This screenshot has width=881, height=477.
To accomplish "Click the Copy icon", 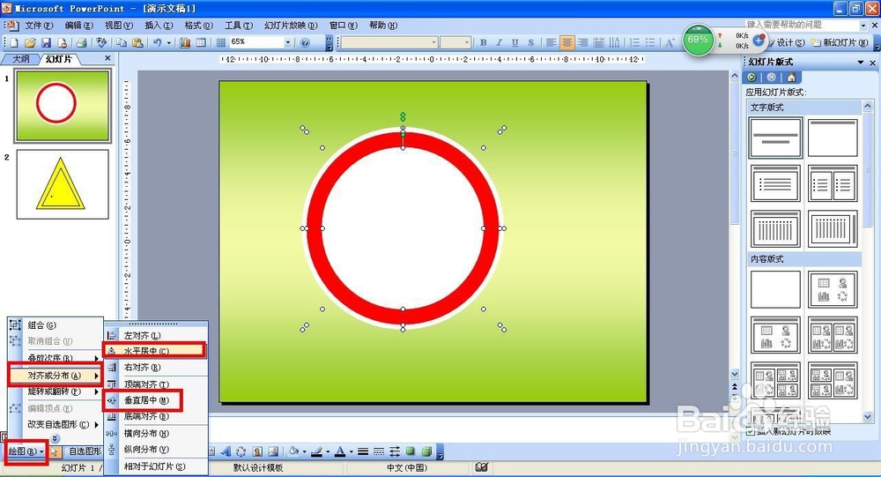I will tap(122, 42).
